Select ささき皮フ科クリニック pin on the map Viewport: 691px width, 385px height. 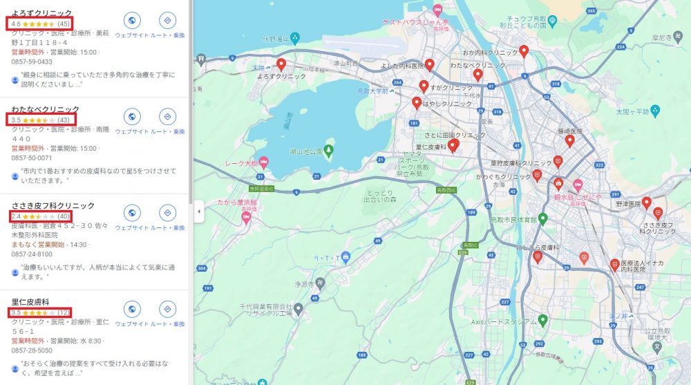tap(658, 214)
